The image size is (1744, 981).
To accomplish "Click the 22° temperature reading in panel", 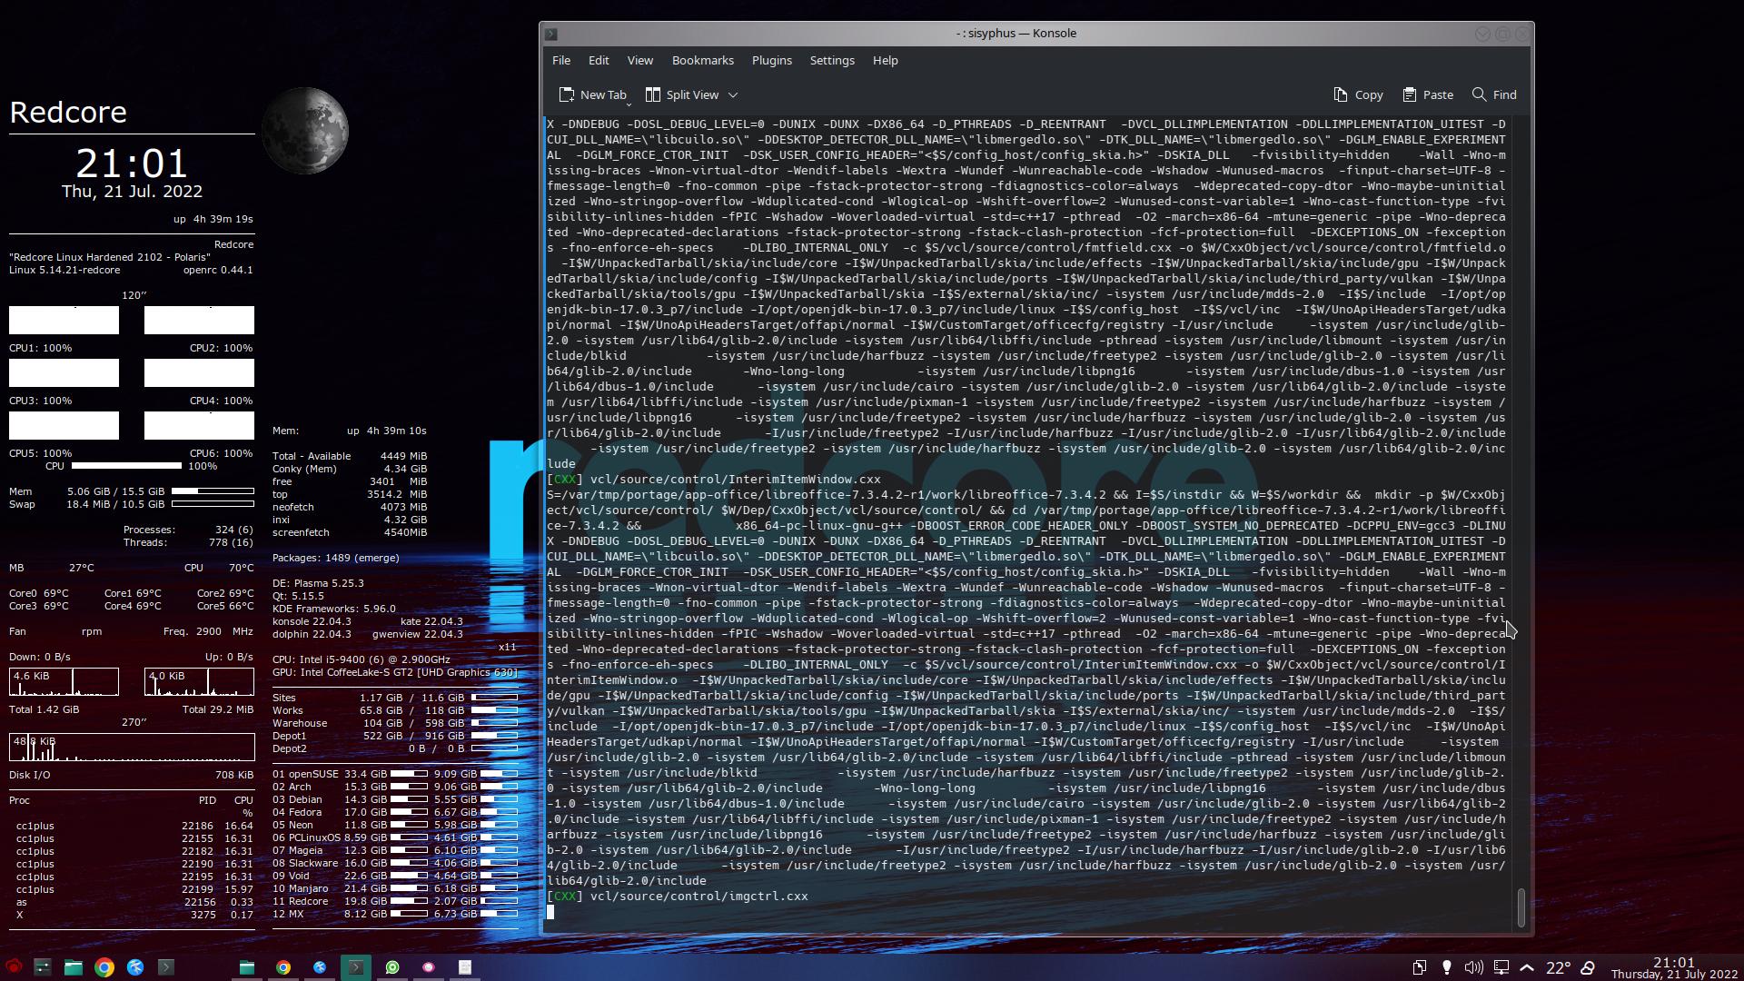I will pos(1558,967).
